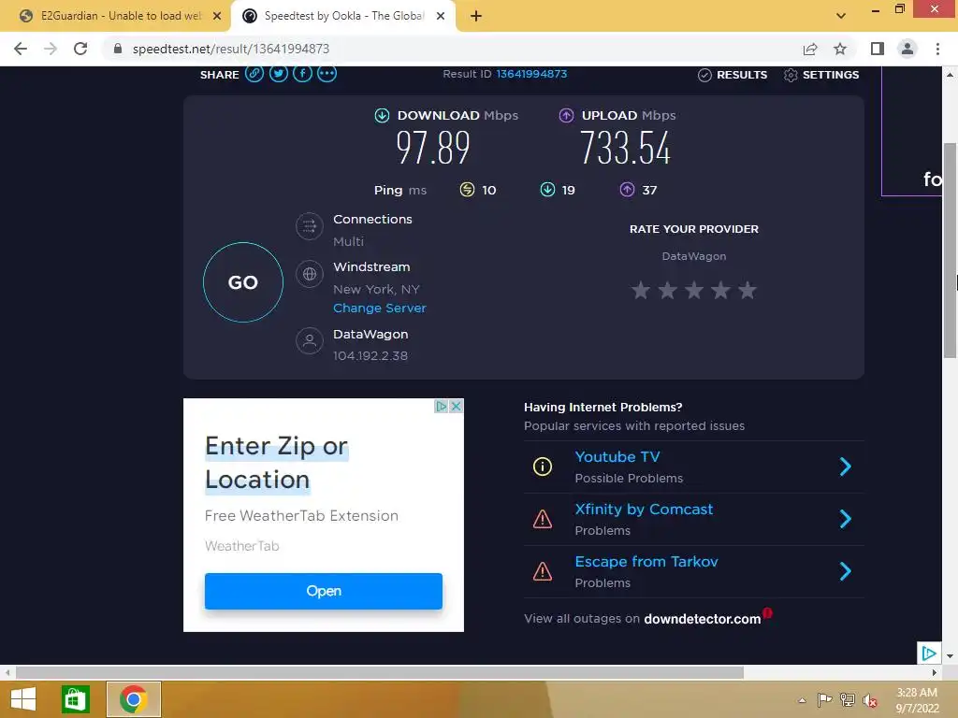Image resolution: width=958 pixels, height=718 pixels.
Task: Click the upload arrow icon beside UPLOAD
Action: point(566,115)
